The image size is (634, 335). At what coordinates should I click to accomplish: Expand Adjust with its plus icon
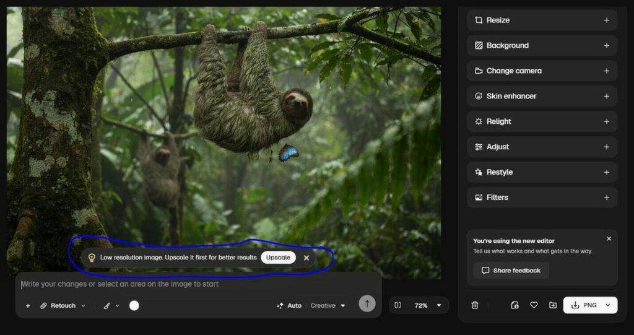coord(607,147)
